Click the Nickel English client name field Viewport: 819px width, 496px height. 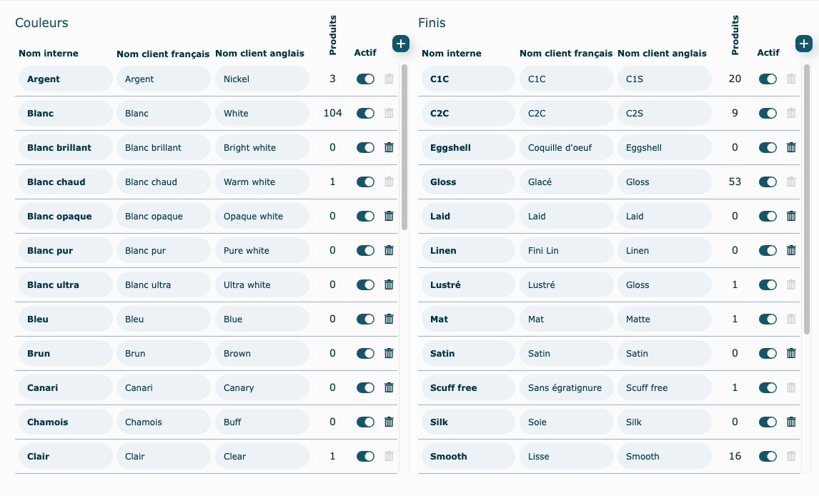pos(262,79)
